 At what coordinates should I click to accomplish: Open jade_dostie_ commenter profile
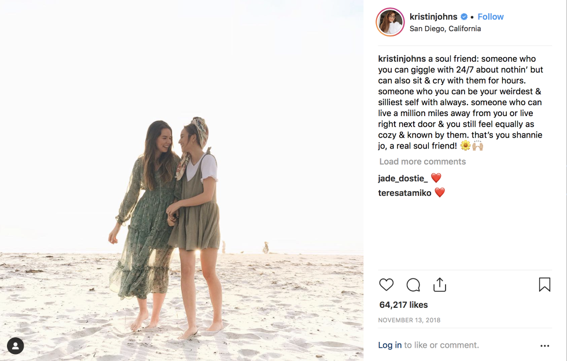coord(403,178)
